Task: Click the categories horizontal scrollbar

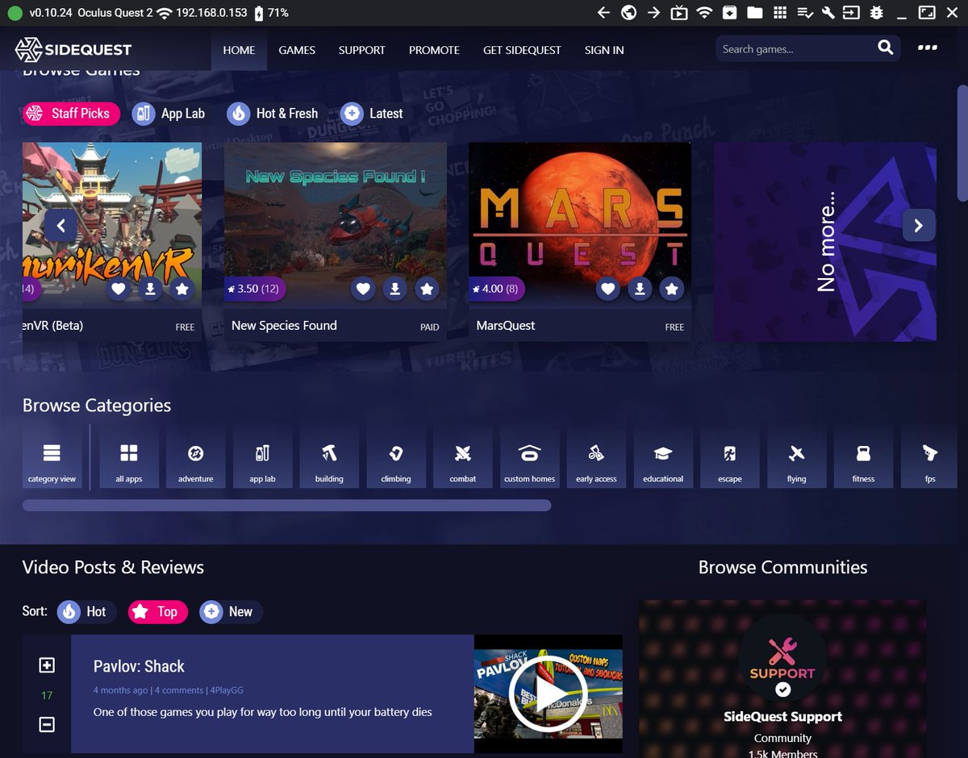Action: click(286, 506)
